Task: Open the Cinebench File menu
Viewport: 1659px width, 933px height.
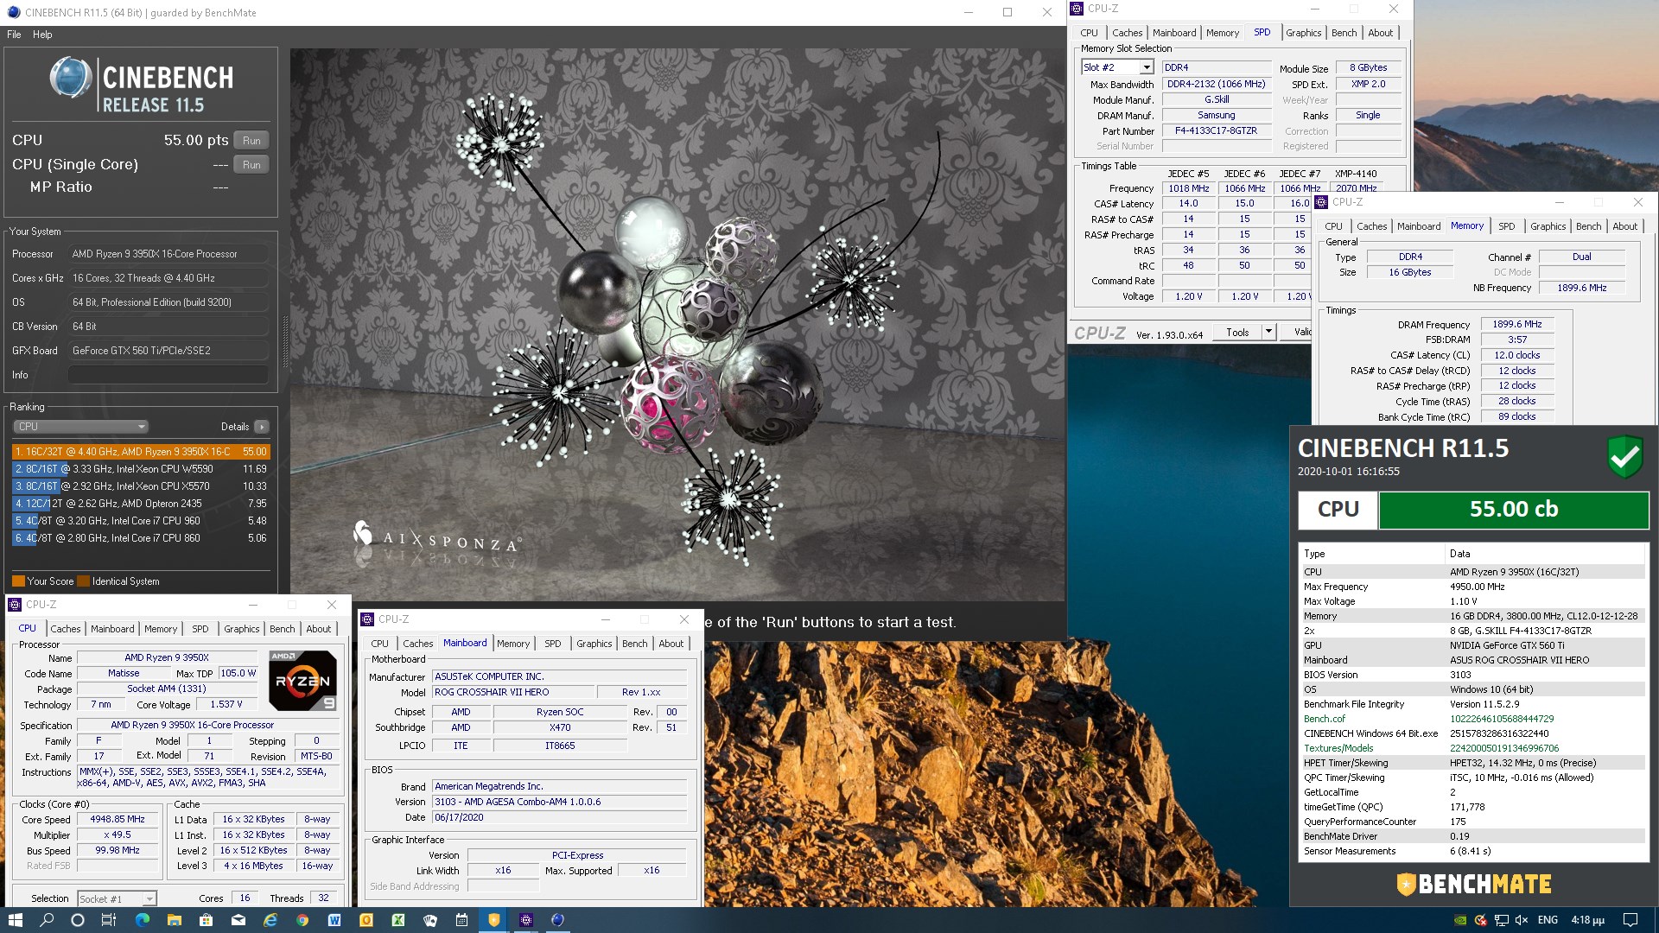Action: (14, 35)
